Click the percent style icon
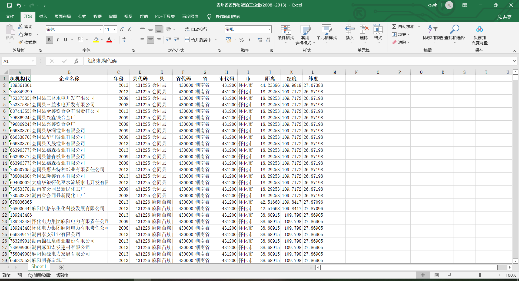The height and width of the screenshot is (281, 519). (241, 40)
